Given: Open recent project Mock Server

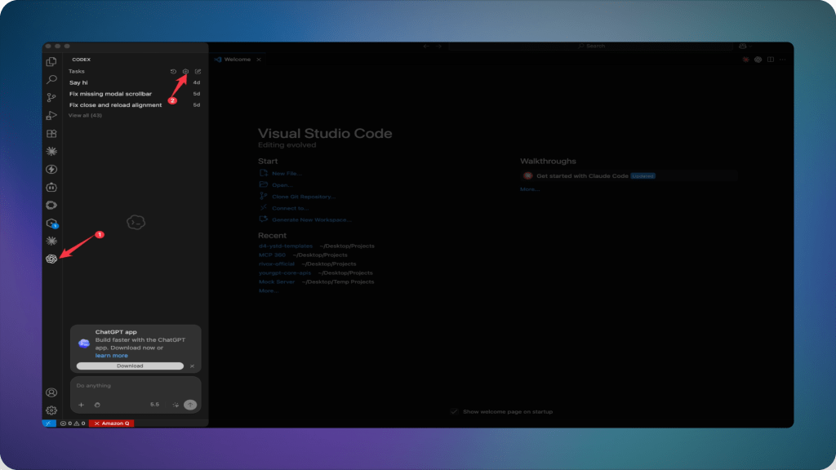Looking at the screenshot, I should 277,282.
